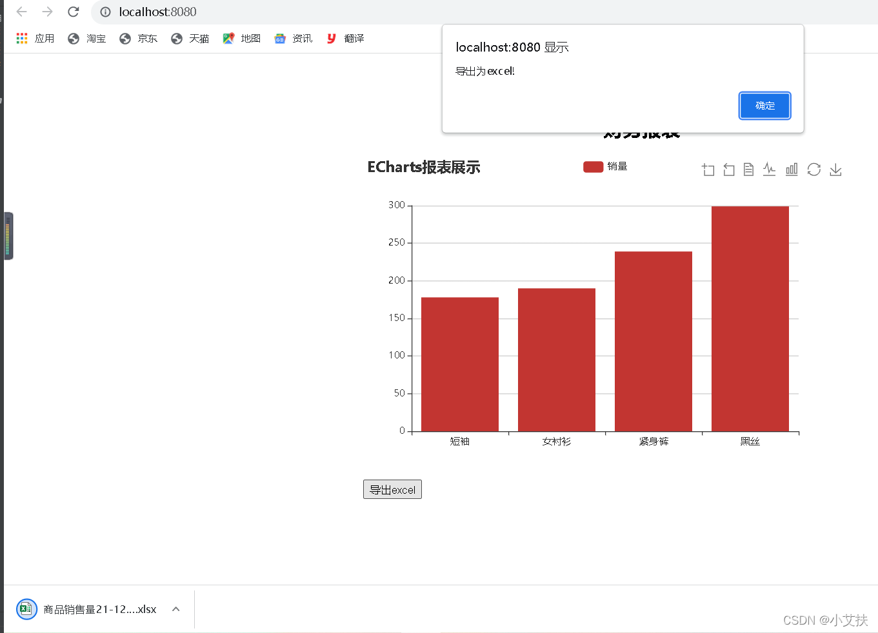
Task: Click the address bar localhost:8080
Action: point(157,12)
